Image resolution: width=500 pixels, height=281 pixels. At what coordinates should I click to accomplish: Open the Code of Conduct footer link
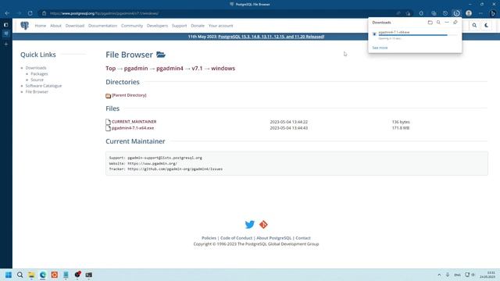236,238
